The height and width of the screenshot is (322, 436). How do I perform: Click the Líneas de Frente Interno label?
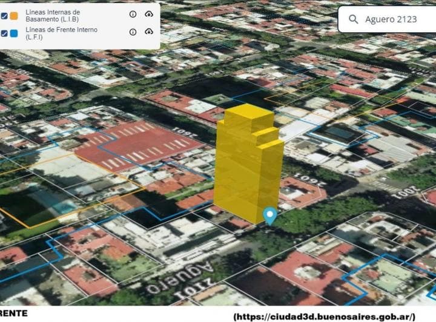point(61,33)
